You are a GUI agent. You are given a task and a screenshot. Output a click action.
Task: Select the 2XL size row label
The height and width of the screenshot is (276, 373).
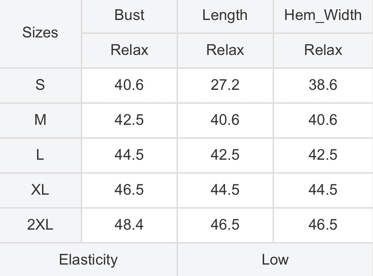40,225
